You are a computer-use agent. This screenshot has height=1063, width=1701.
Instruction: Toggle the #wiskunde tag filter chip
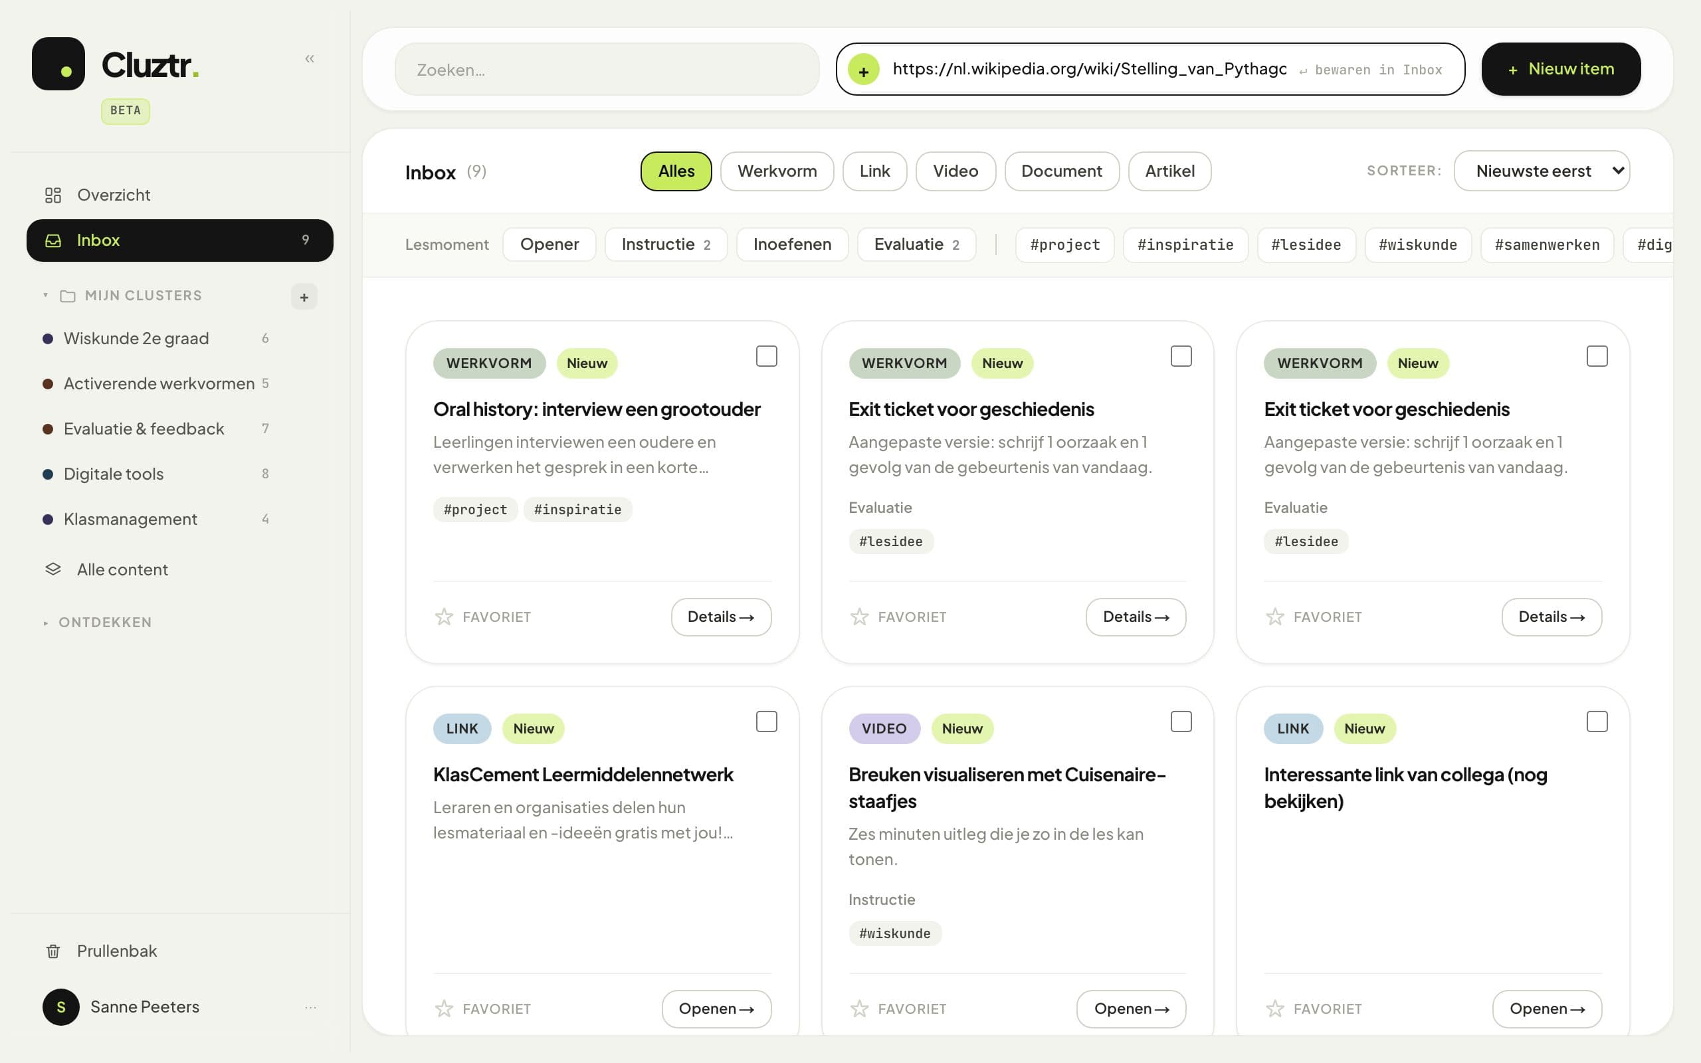[x=1418, y=244]
